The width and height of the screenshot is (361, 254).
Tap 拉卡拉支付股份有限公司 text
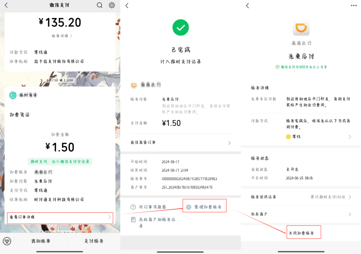click(59, 62)
